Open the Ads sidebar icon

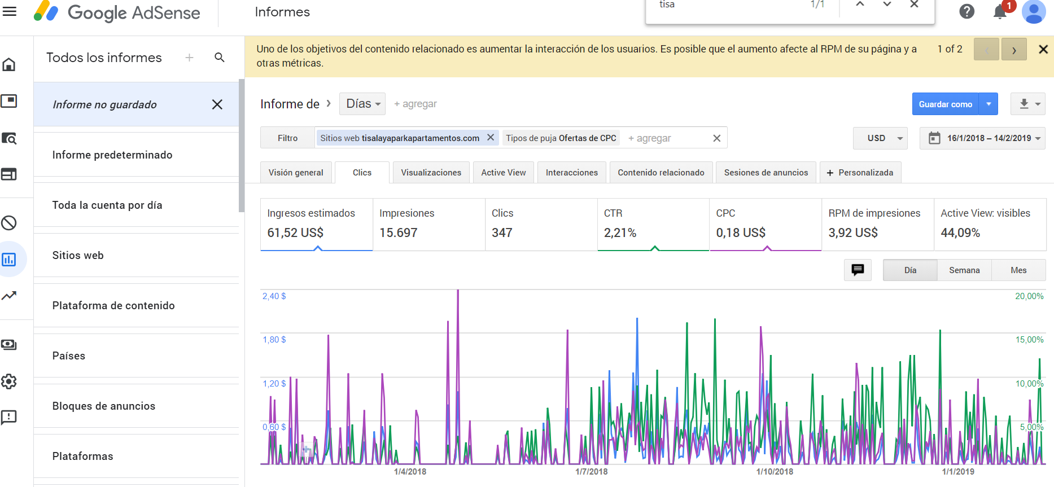9,101
